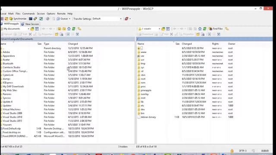Screen dimensions: 276x155
Task: Open the New Session tab
Action: click(x=30, y=24)
